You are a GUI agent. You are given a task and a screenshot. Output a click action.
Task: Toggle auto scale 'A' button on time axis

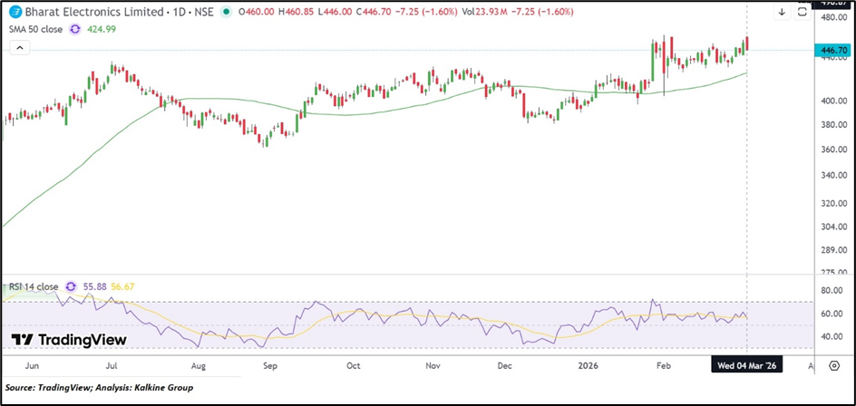point(810,364)
